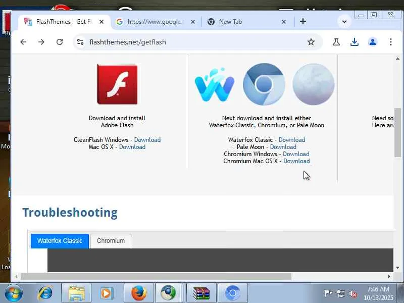Open the profile avatar icon
The height and width of the screenshot is (303, 404).
[x=373, y=42]
